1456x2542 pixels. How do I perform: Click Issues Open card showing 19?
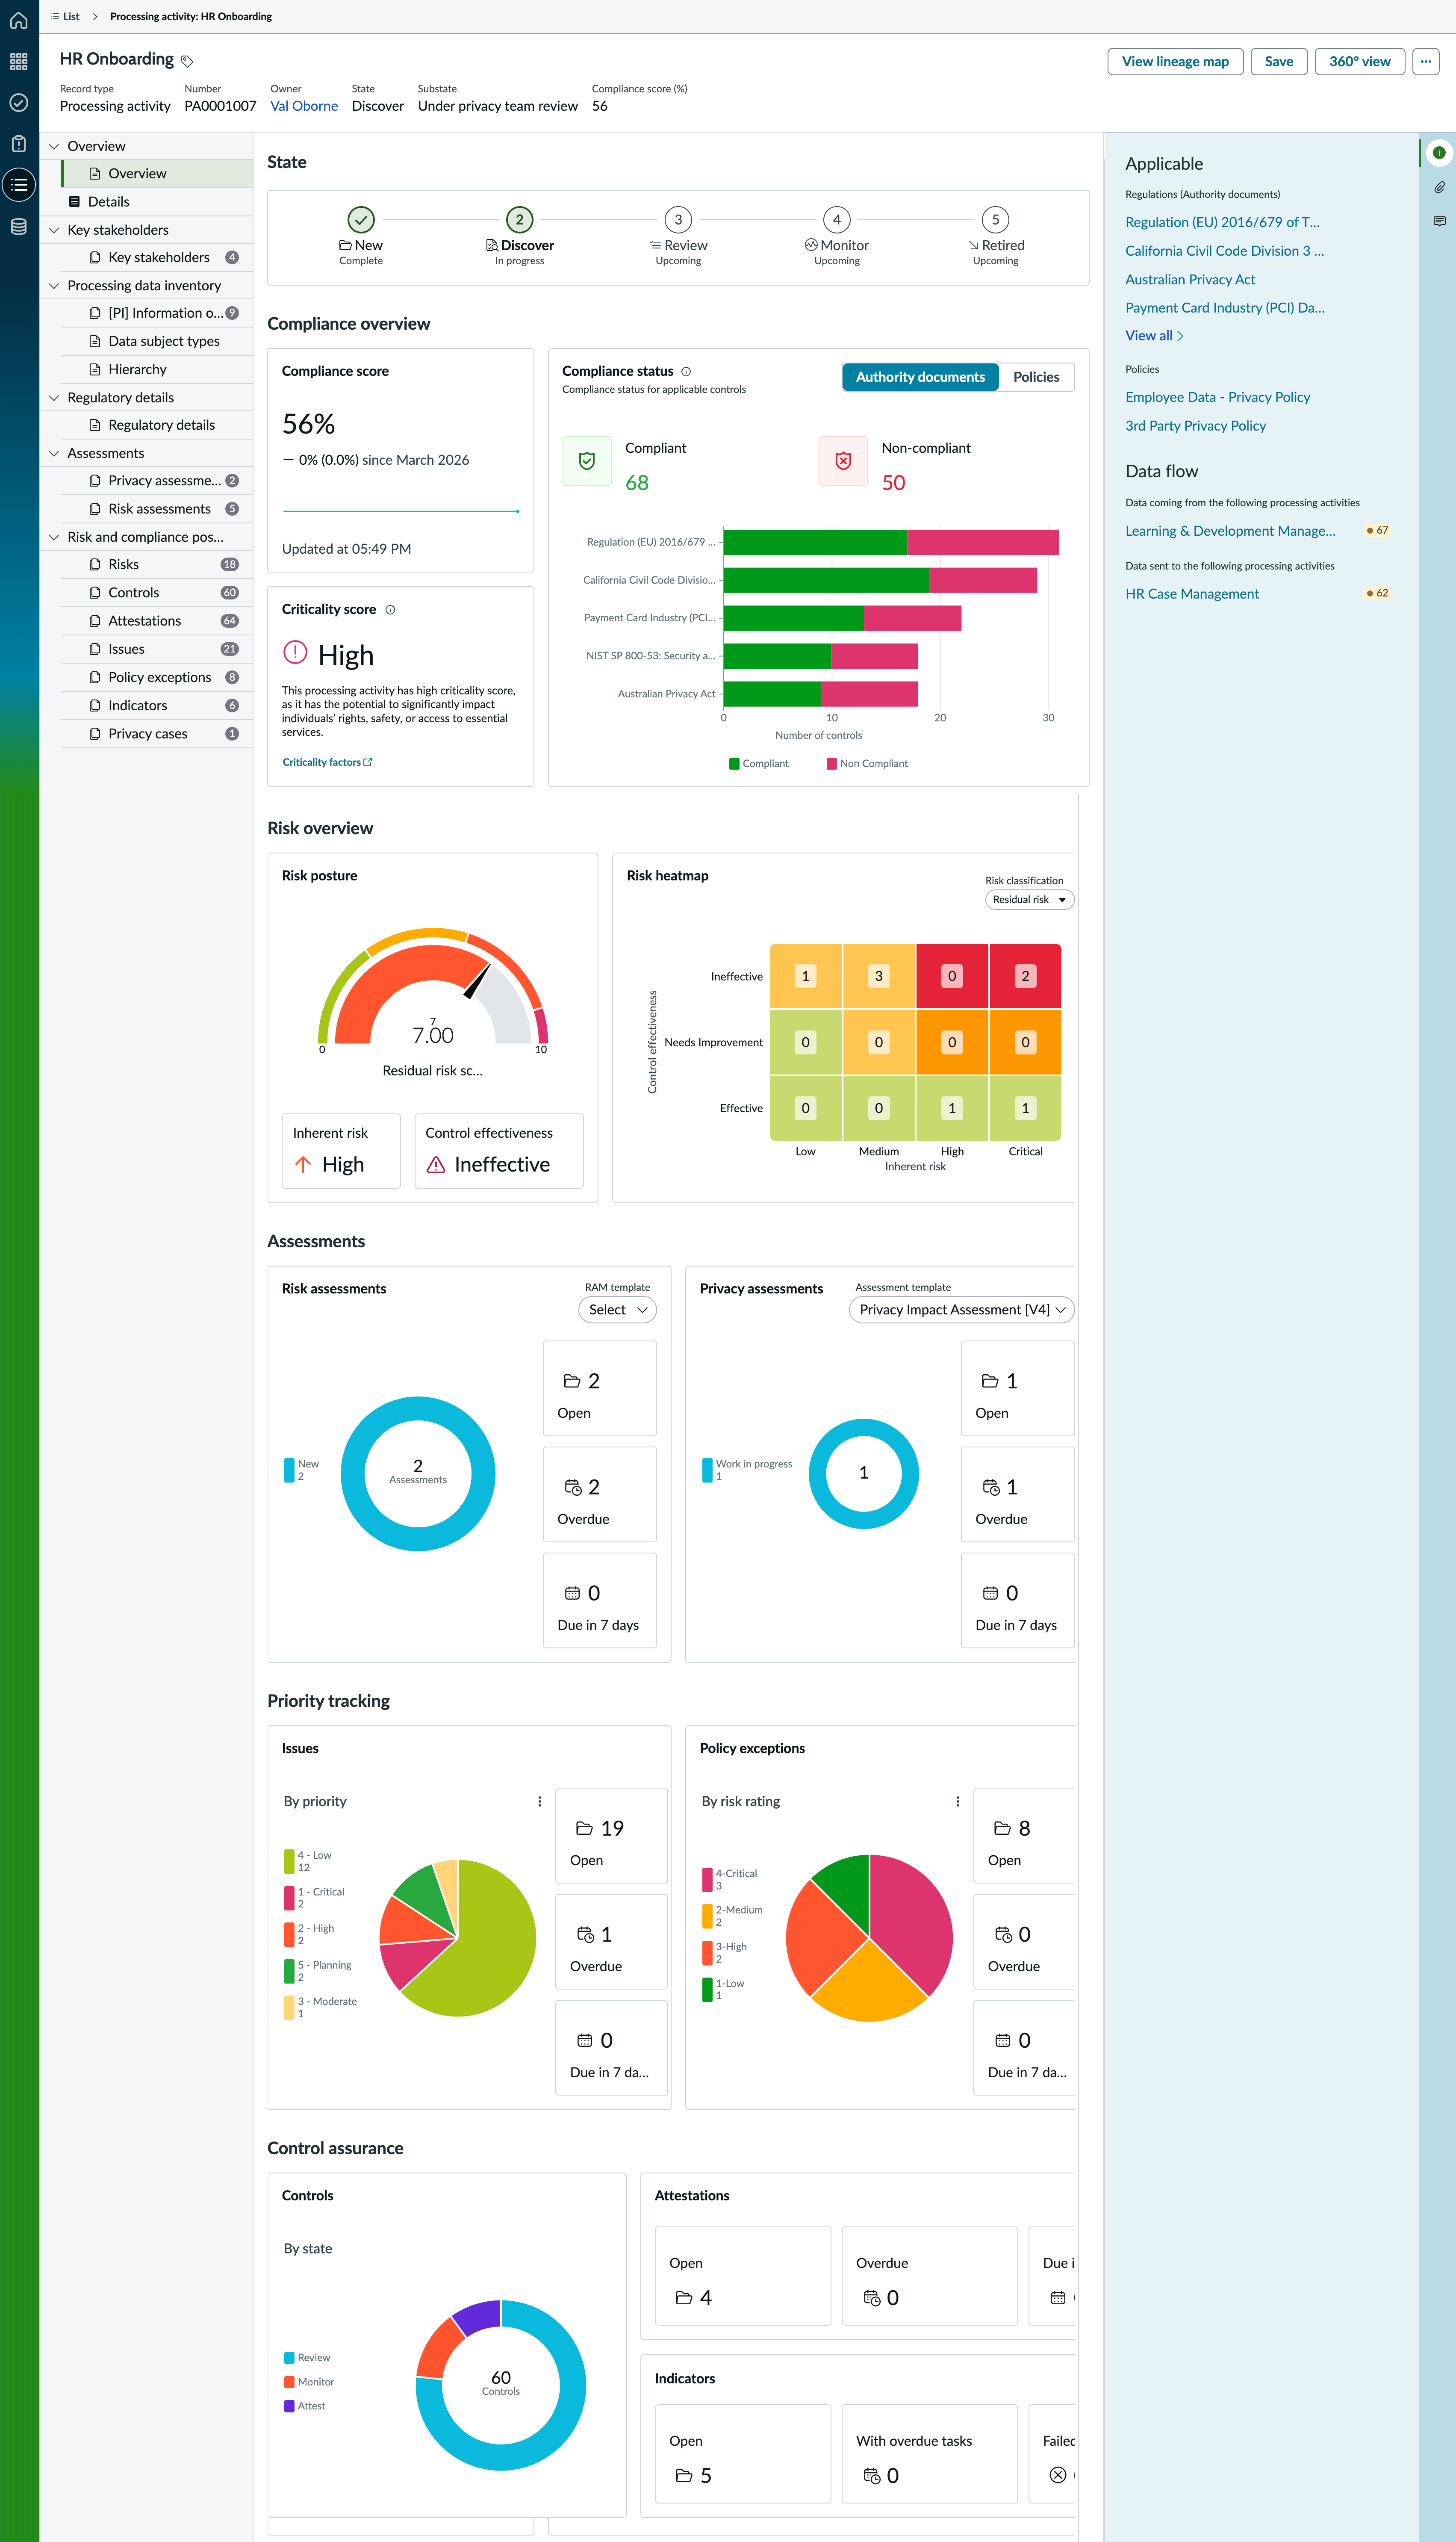tap(611, 1836)
